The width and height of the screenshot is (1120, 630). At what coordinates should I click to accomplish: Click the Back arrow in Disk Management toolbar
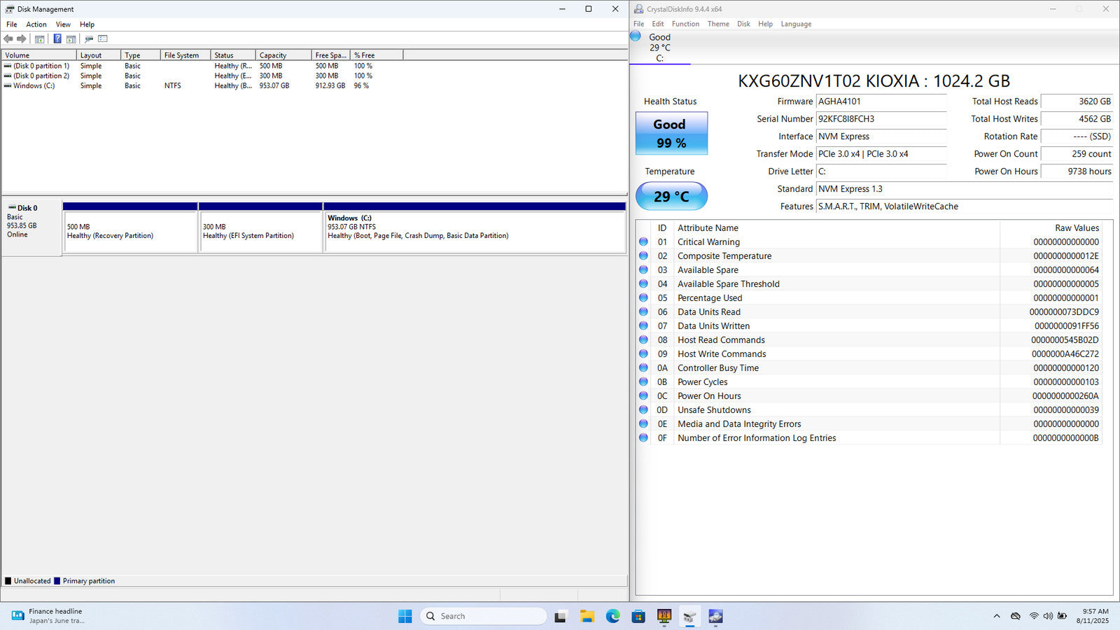pos(8,39)
